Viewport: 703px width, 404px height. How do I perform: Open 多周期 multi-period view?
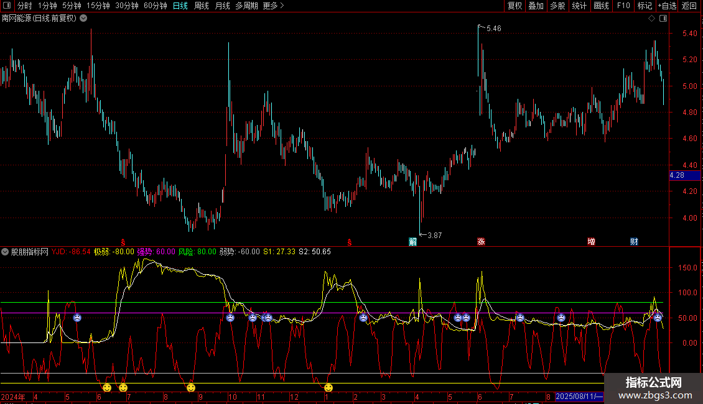(246, 6)
